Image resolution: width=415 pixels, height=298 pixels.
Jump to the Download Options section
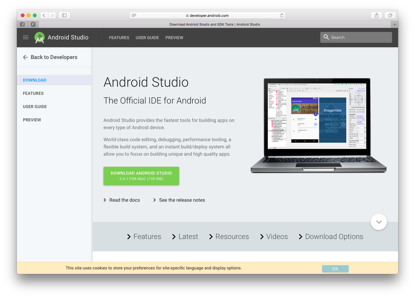(x=331, y=237)
